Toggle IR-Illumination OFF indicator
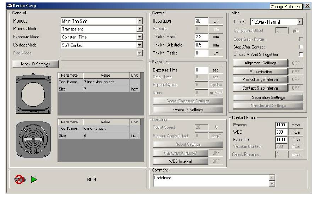319x197 pixels. 295,72
